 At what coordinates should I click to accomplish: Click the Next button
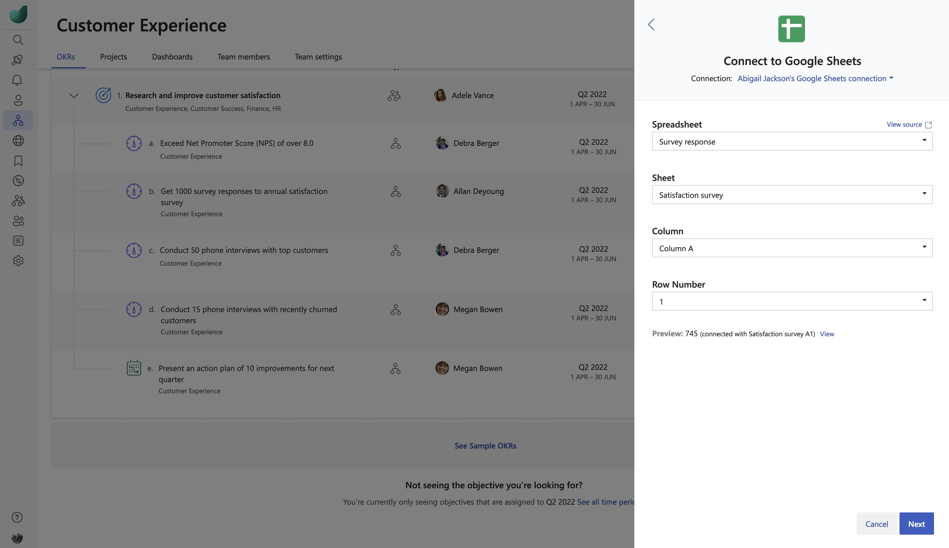916,524
